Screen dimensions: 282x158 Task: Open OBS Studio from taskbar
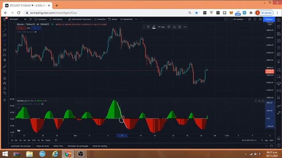coord(81,154)
